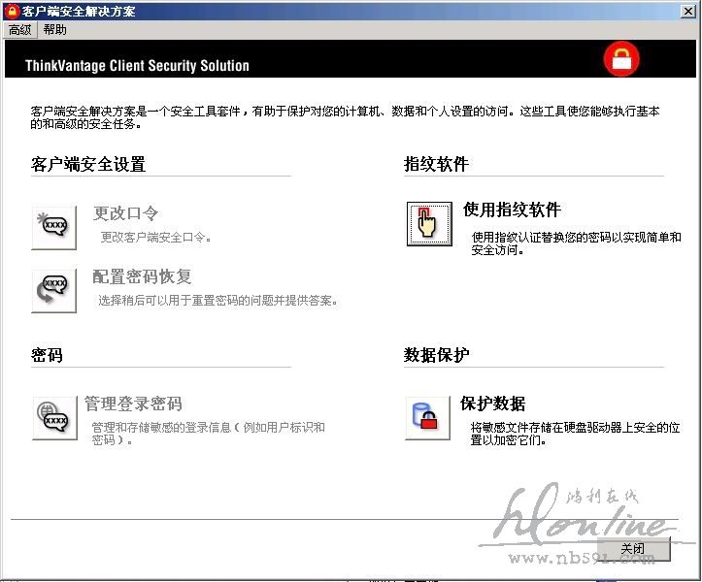Select the 配置密码恢复 text label
The width and height of the screenshot is (702, 582).
142,277
